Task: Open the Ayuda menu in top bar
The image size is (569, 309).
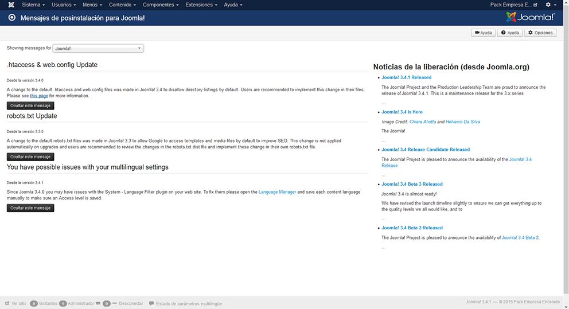Action: 233,5
